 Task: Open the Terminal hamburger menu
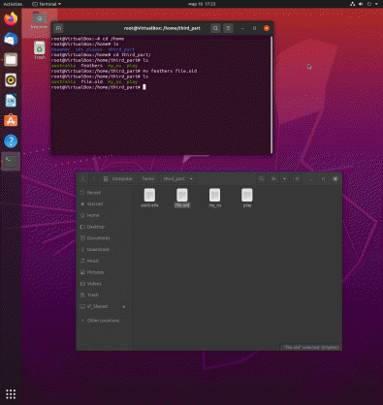point(228,28)
